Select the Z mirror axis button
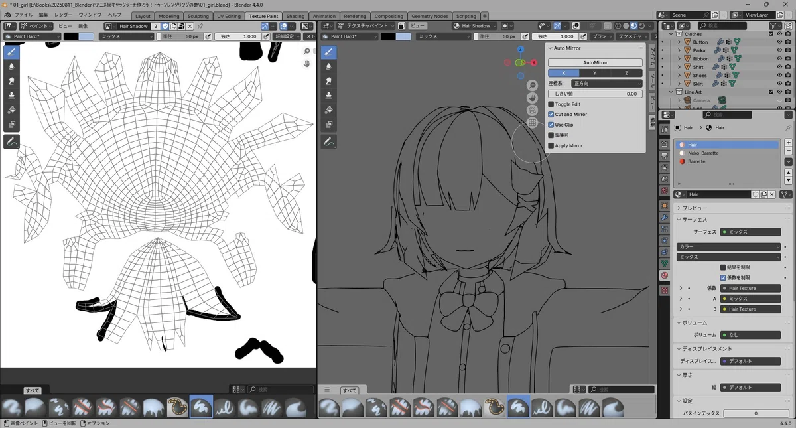 [626, 73]
